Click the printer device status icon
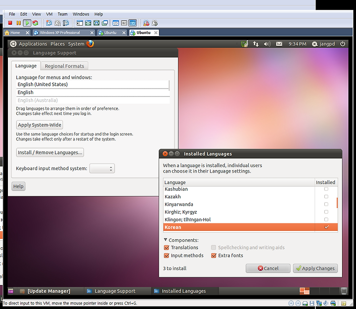356x309 pixels. click(333, 303)
